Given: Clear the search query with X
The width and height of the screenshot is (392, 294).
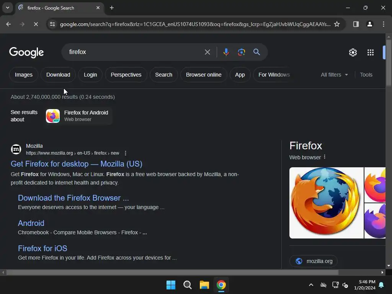Looking at the screenshot, I should 207,52.
